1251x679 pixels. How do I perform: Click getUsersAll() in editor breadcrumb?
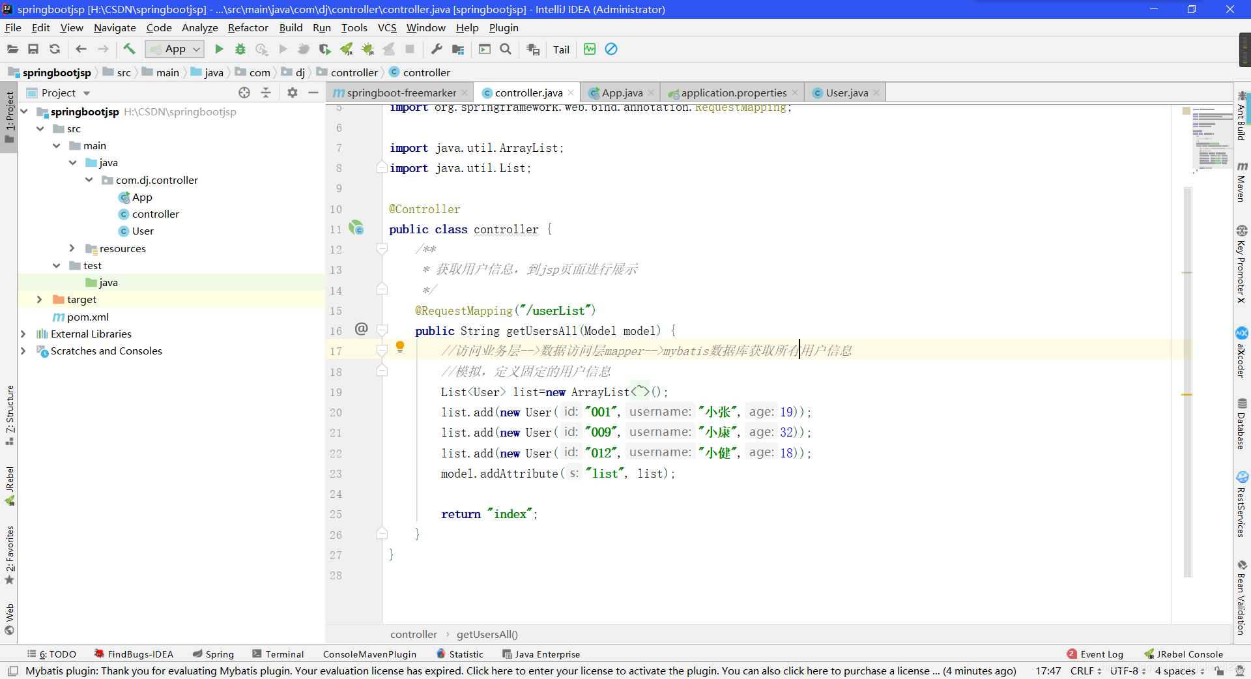[487, 634]
